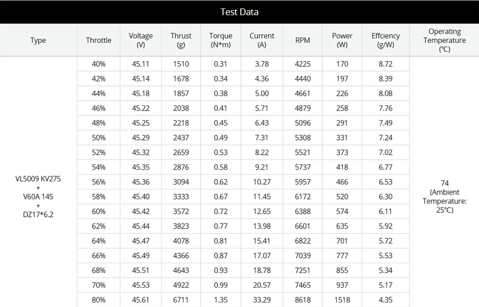
Task: Click the thrust value 6711
Action: tap(181, 300)
